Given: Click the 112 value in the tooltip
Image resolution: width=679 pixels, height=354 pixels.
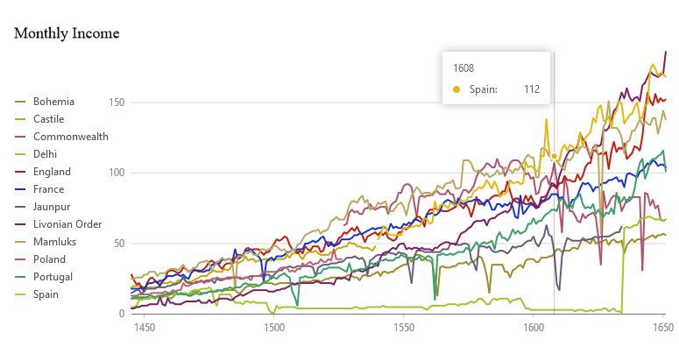Looking at the screenshot, I should 531,89.
